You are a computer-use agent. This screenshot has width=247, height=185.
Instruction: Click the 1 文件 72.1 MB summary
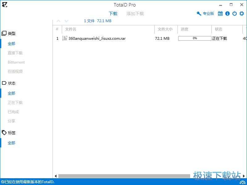[x=98, y=21]
